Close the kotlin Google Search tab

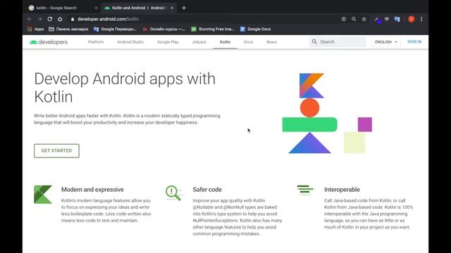tap(96, 8)
